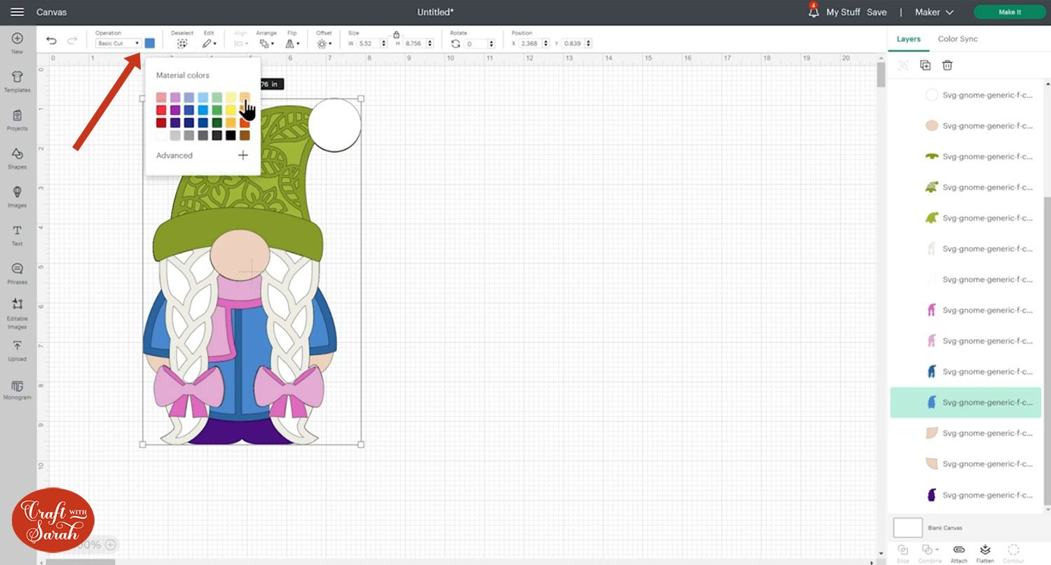Open the hamburger main menu
1051x565 pixels.
click(18, 12)
